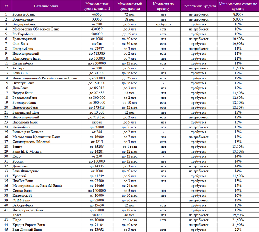The image size is (259, 232).
Task: Click the 'до 15 лет' term cell
Action: coord(130,34)
